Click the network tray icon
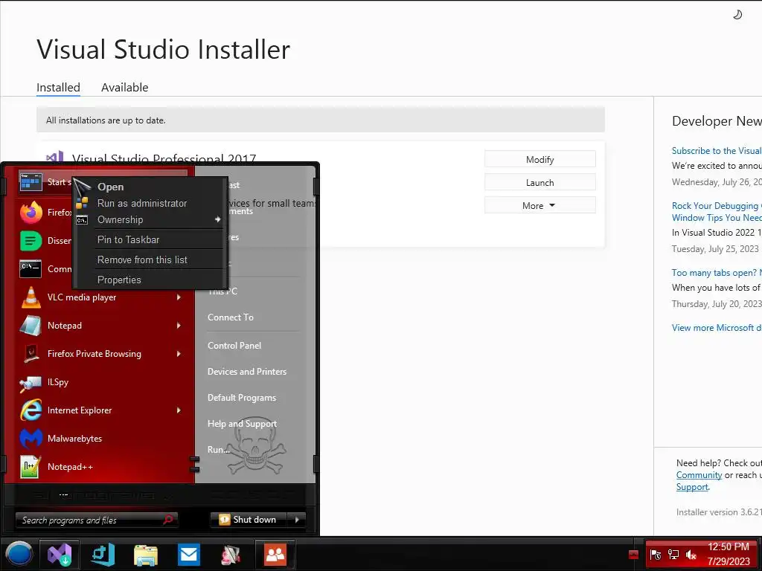This screenshot has width=762, height=571. 673,555
